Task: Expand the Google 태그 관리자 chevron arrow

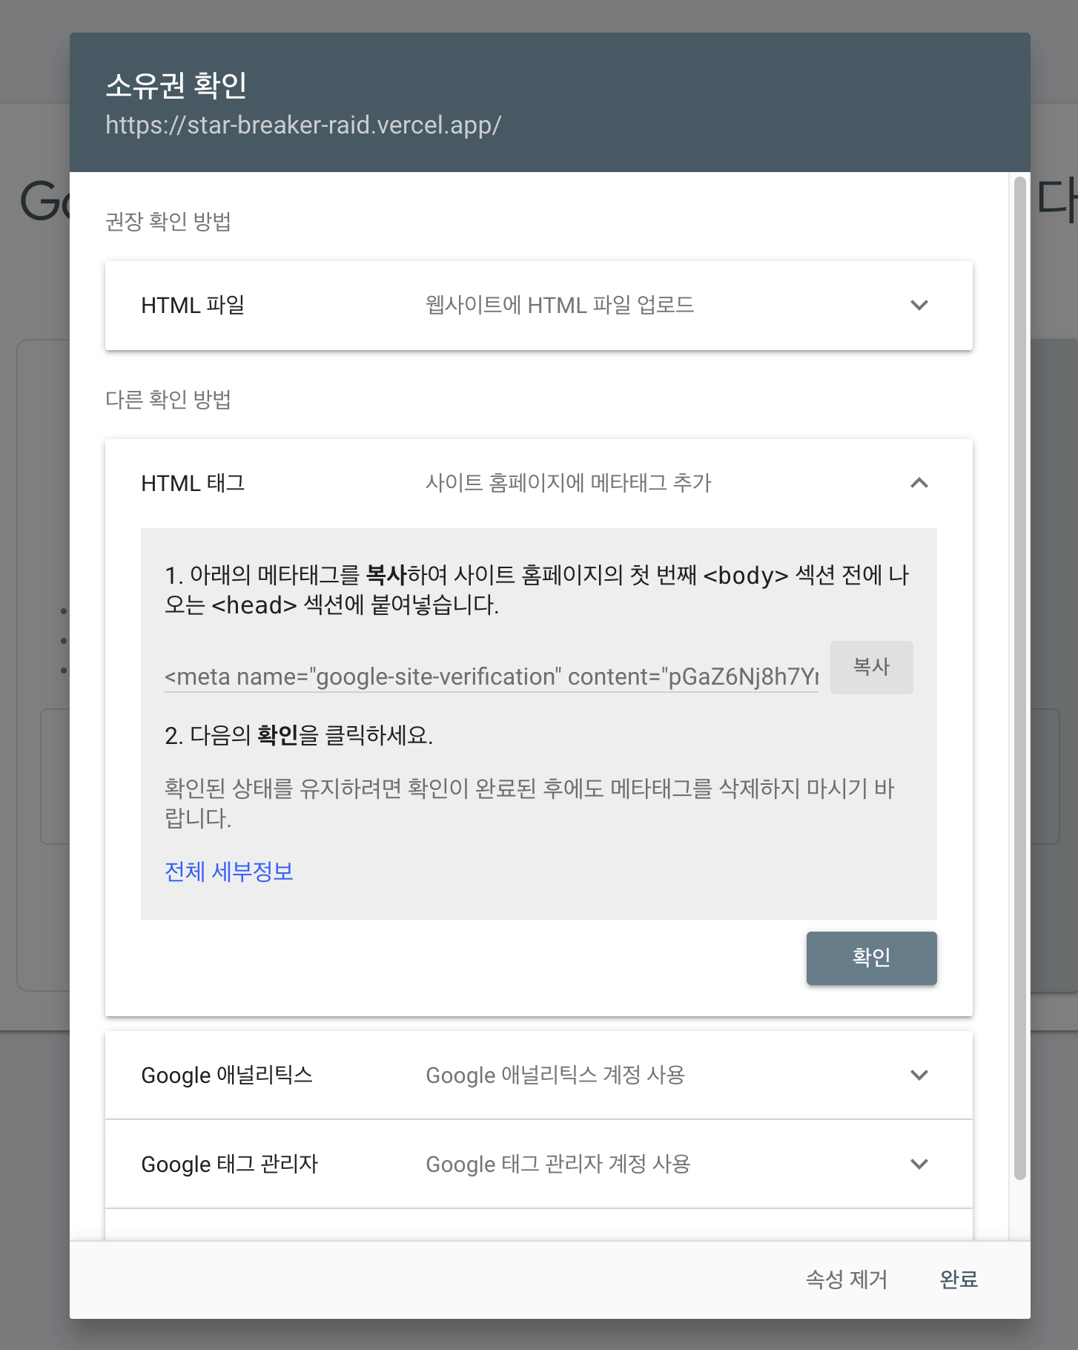Action: 919,1164
